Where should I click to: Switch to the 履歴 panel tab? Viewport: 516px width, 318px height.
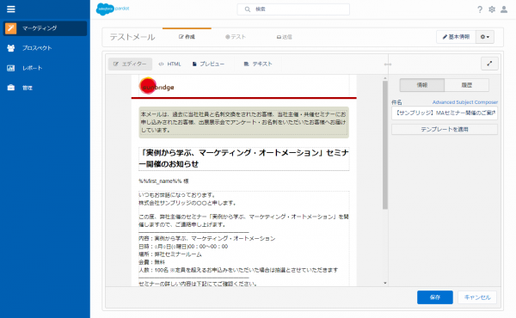point(467,85)
